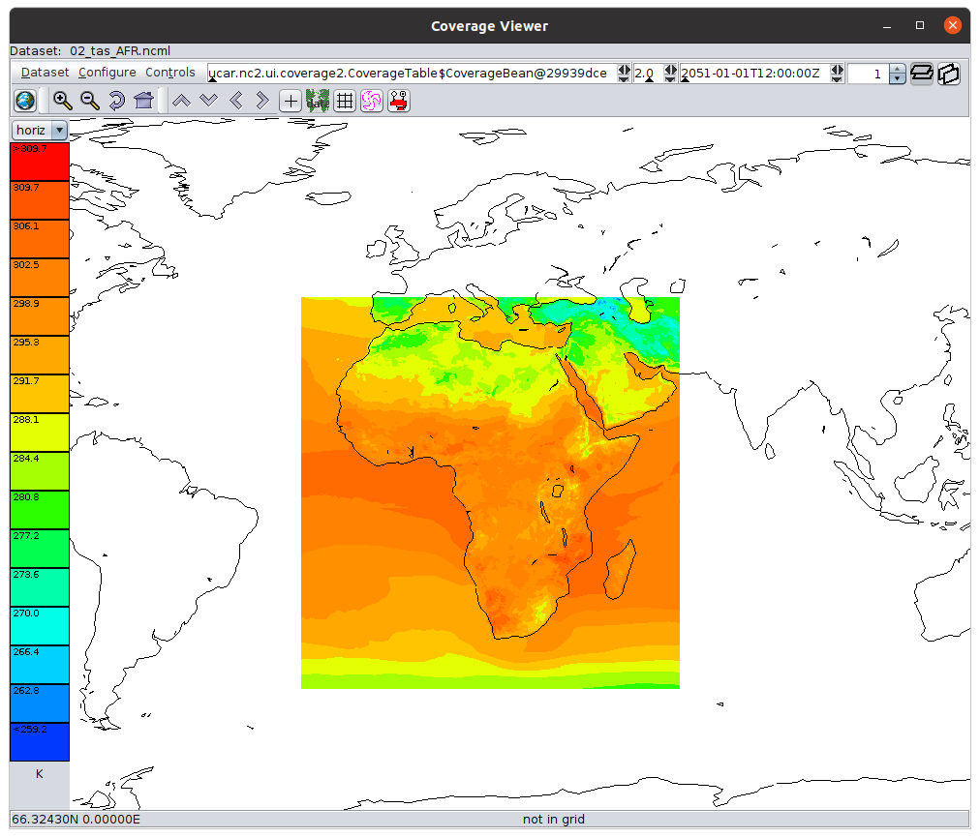Open the time 2051-01-01T12:00:00Z chooser arrows
Screen dimensions: 980x838
pyautogui.click(x=838, y=74)
